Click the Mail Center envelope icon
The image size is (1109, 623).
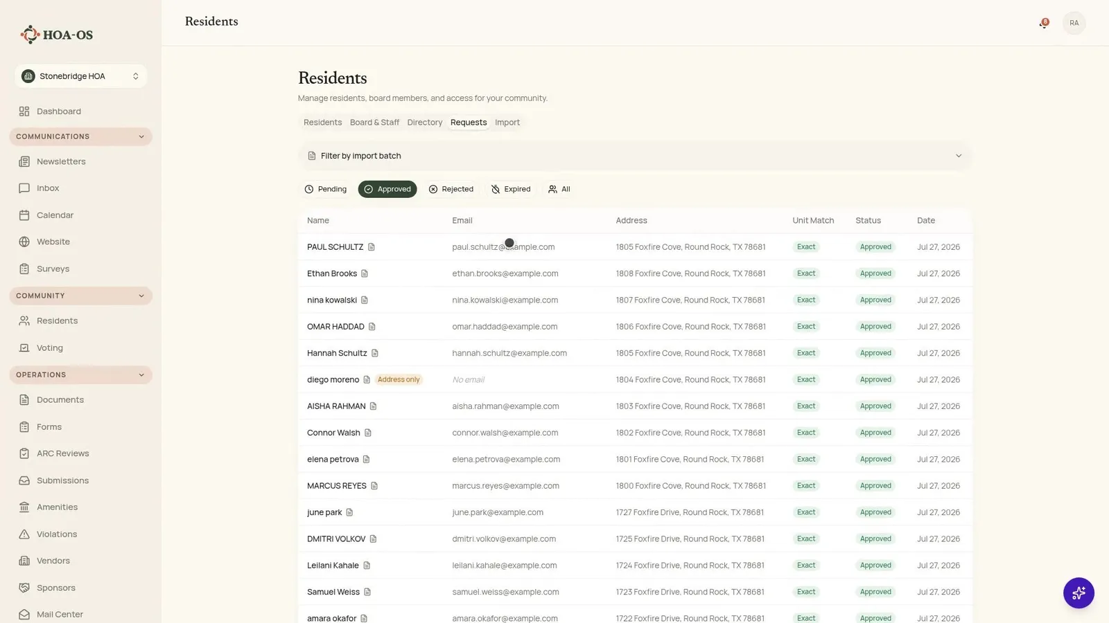24,614
